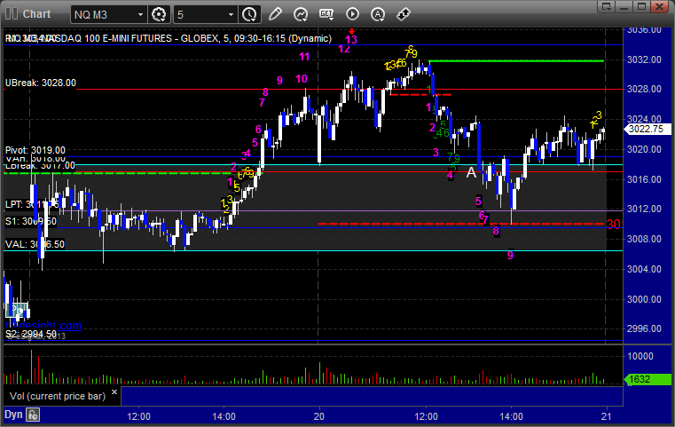
Task: Click the symbol link arrows icon
Action: (404, 14)
